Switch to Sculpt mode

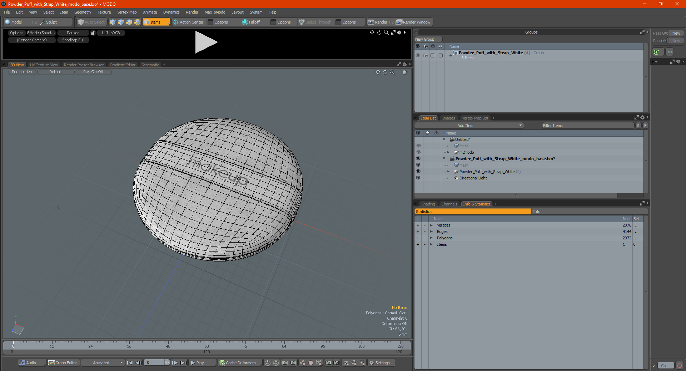click(55, 22)
